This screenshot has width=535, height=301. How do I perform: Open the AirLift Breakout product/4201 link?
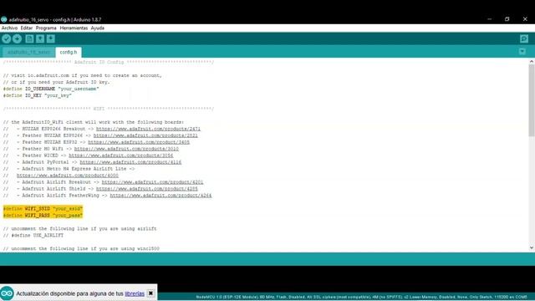coord(152,182)
